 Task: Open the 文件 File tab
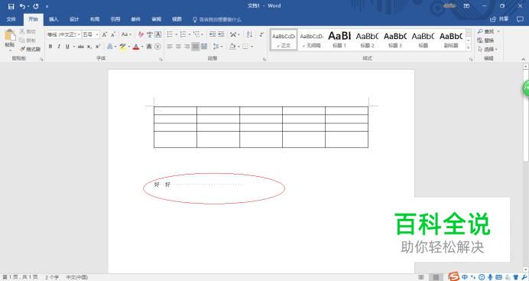tap(11, 19)
